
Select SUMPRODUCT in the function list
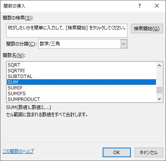pos(81,99)
